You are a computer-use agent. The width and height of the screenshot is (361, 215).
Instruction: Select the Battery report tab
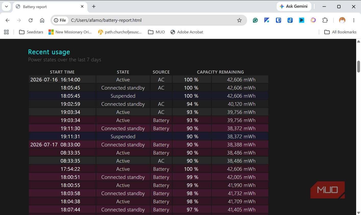pos(50,7)
